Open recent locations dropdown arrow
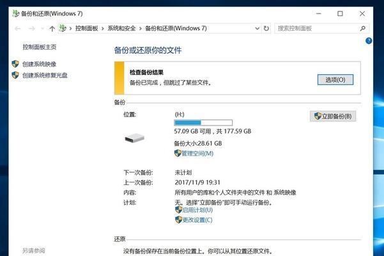The width and height of the screenshot is (384, 256). click(x=42, y=29)
